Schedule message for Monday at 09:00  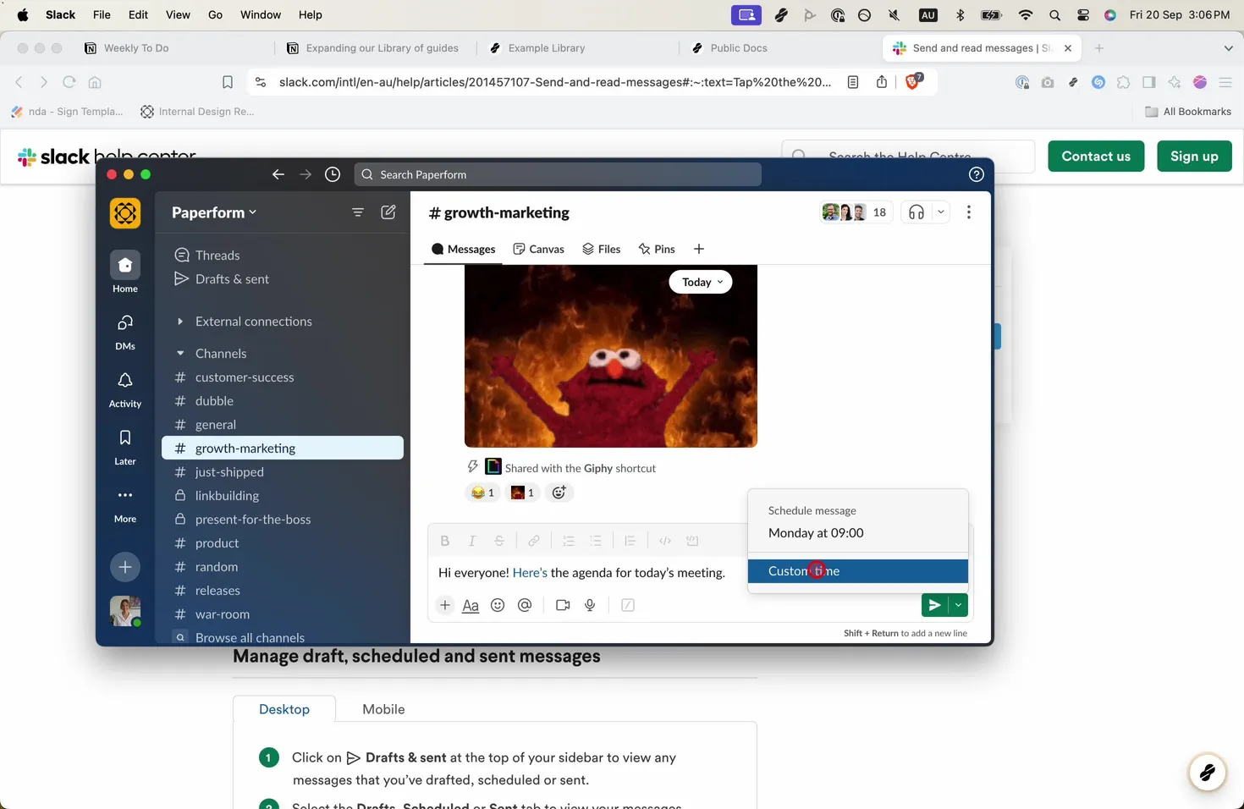pos(858,533)
